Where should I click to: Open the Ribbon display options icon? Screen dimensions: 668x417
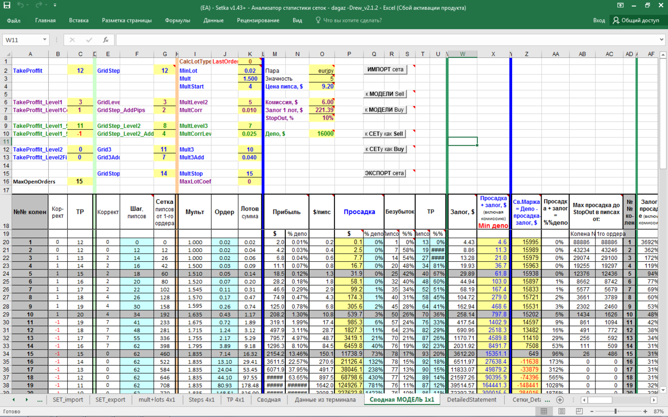pyautogui.click(x=620, y=5)
